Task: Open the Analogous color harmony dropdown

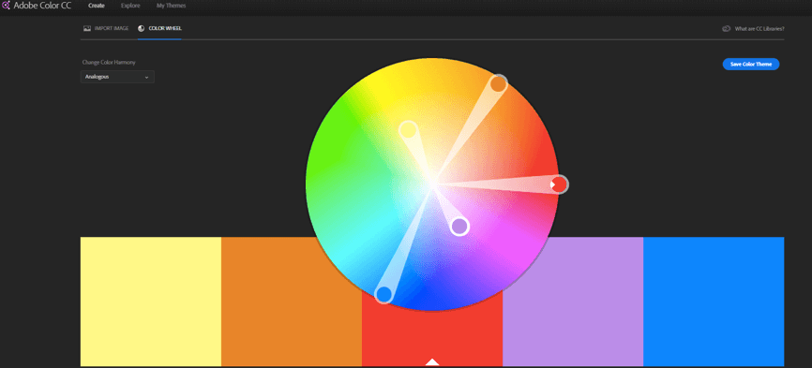Action: 117,77
